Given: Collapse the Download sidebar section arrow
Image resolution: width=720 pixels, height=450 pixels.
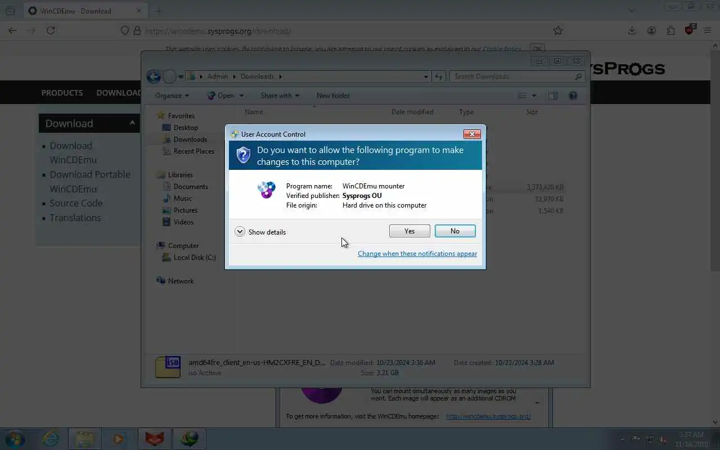Looking at the screenshot, I should click(x=132, y=123).
